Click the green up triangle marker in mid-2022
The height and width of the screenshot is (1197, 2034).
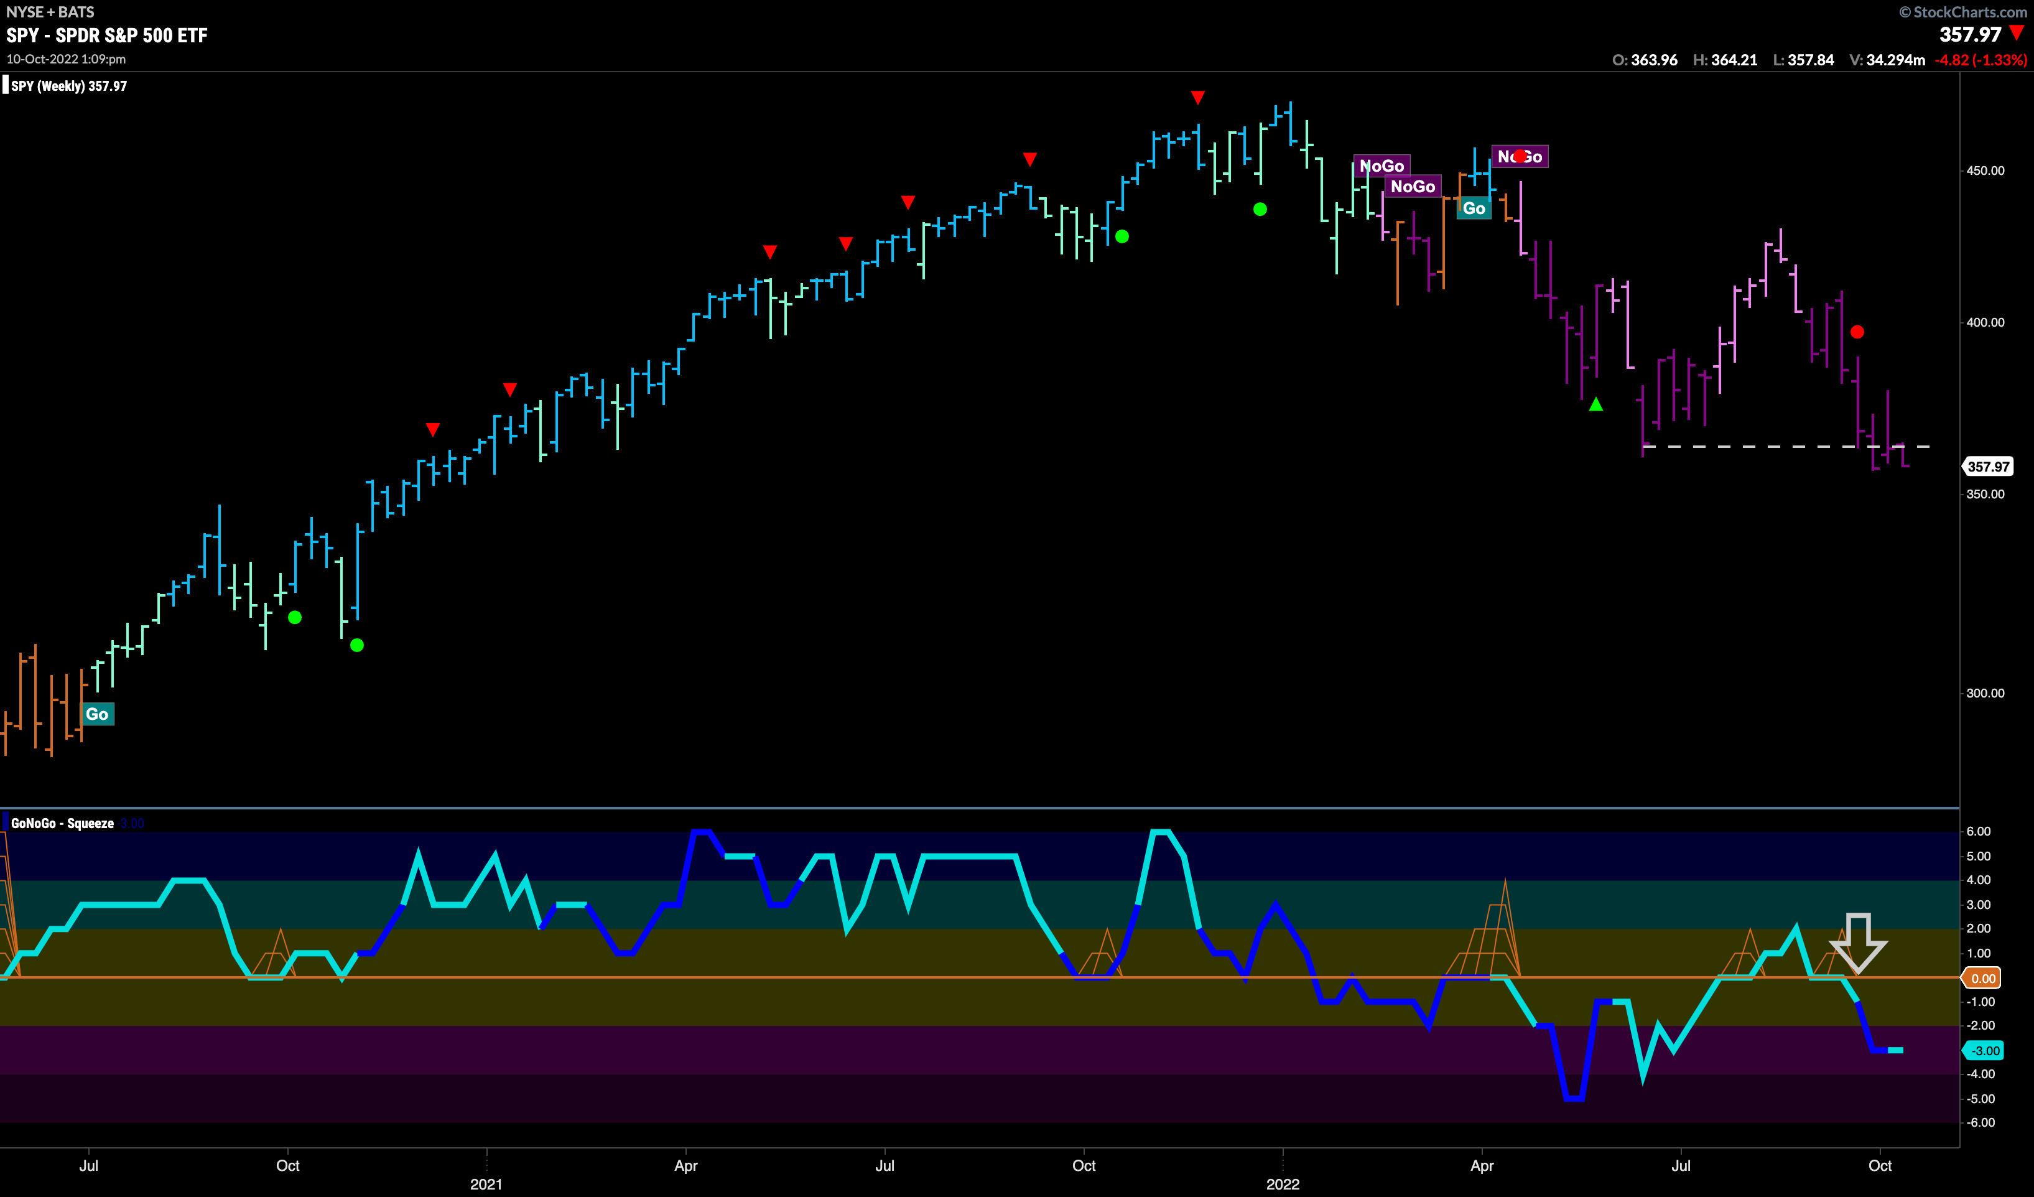pos(1595,404)
